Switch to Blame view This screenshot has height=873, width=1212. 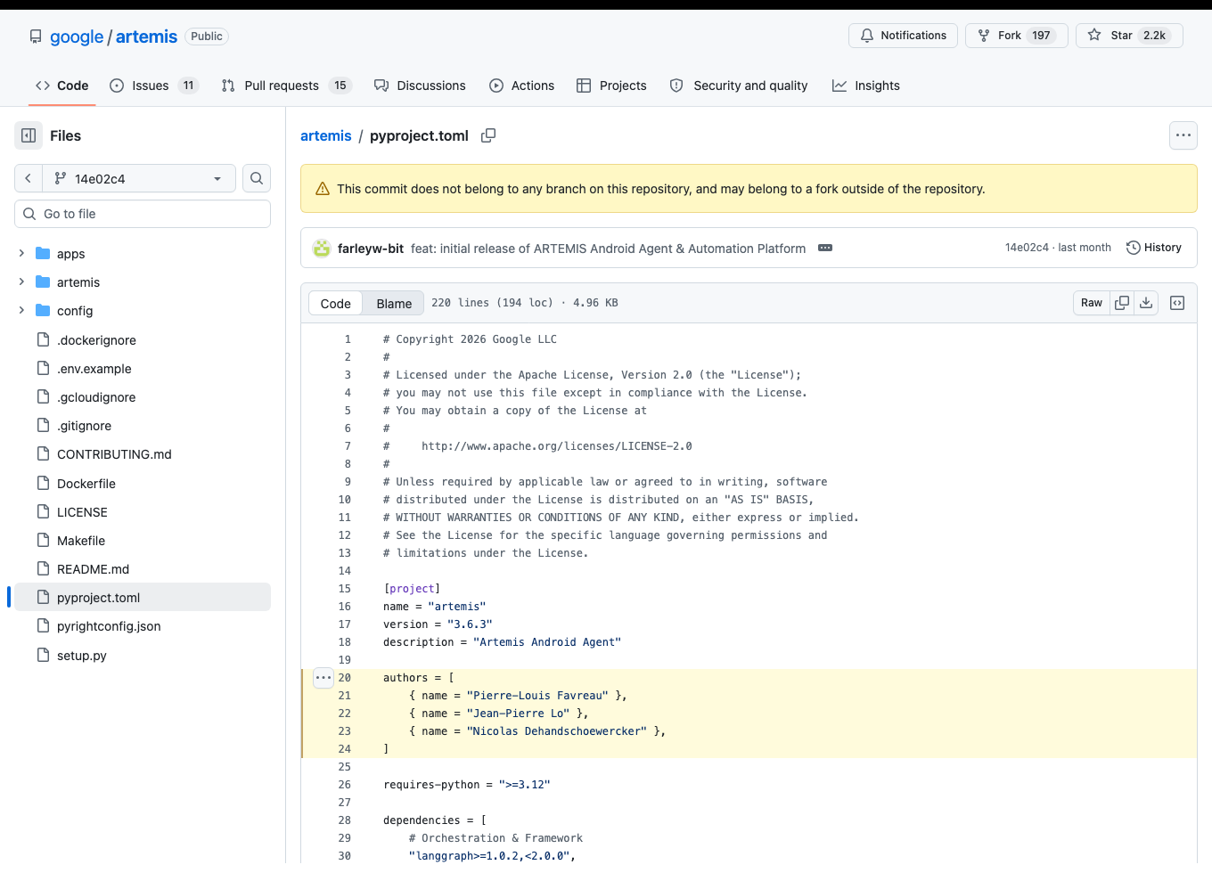coord(394,304)
